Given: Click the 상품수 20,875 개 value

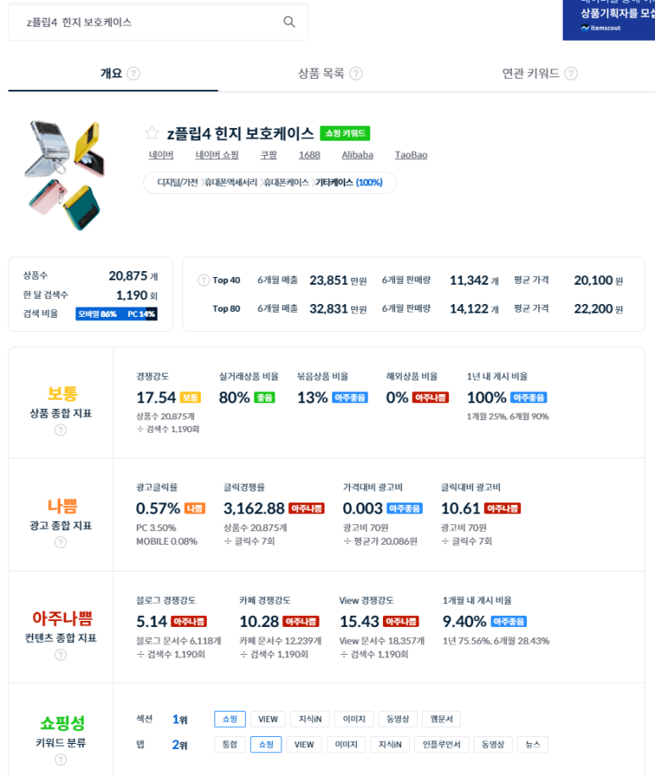Looking at the screenshot, I should pos(133,275).
